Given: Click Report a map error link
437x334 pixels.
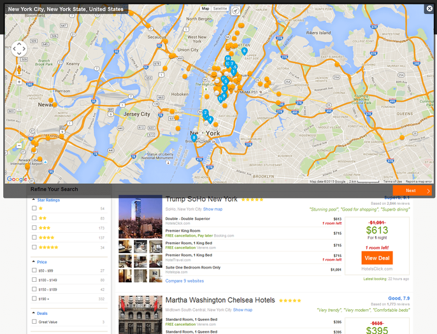Looking at the screenshot, I should click(419, 181).
